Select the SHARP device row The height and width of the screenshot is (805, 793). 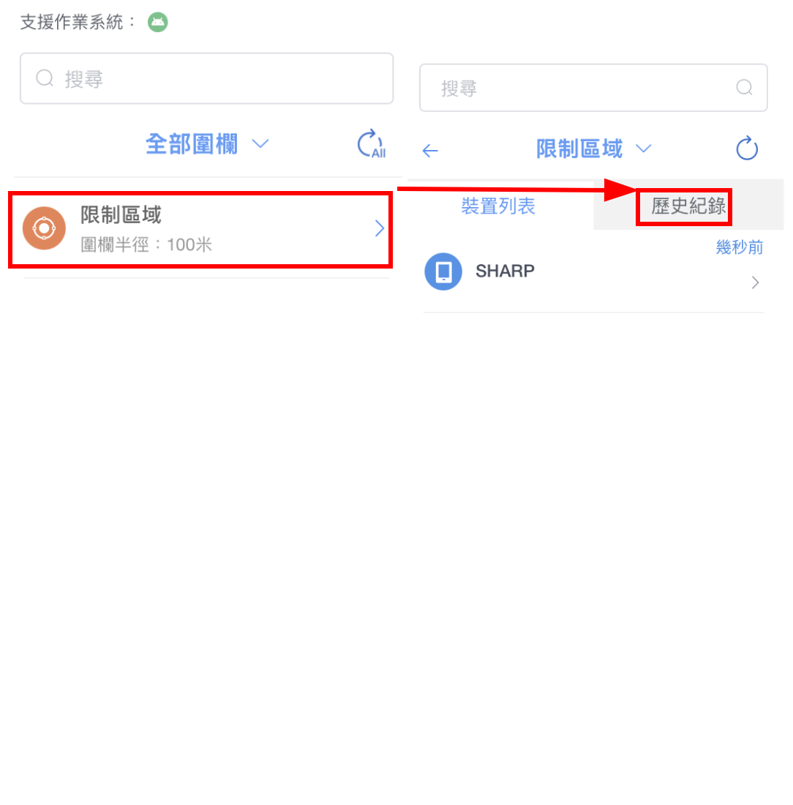point(593,272)
